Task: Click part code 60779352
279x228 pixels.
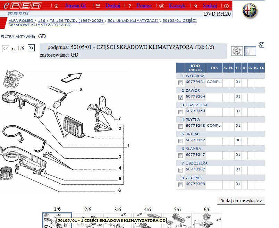Action: 195,140
